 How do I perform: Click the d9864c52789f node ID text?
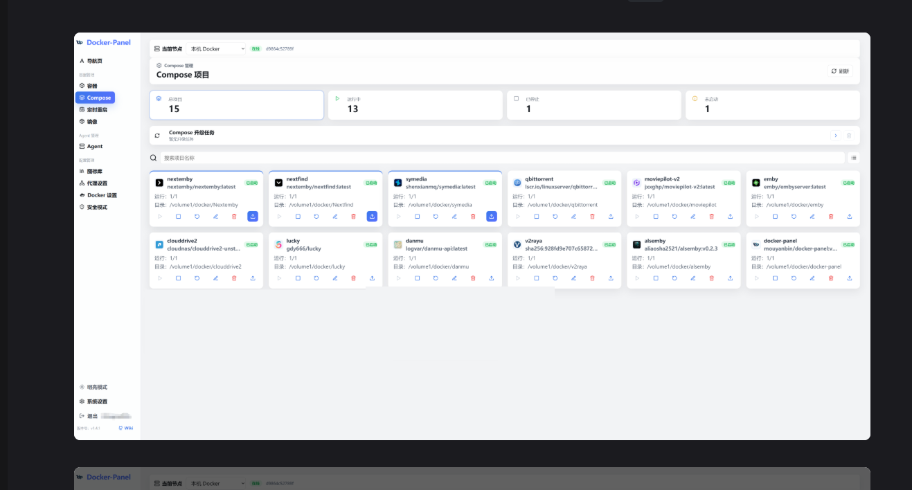(280, 49)
